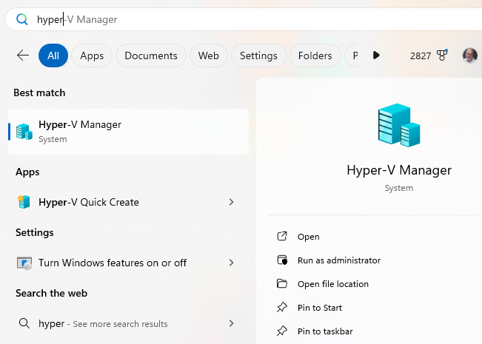
Task: Click the Pin to taskbar pin icon
Action: point(282,331)
